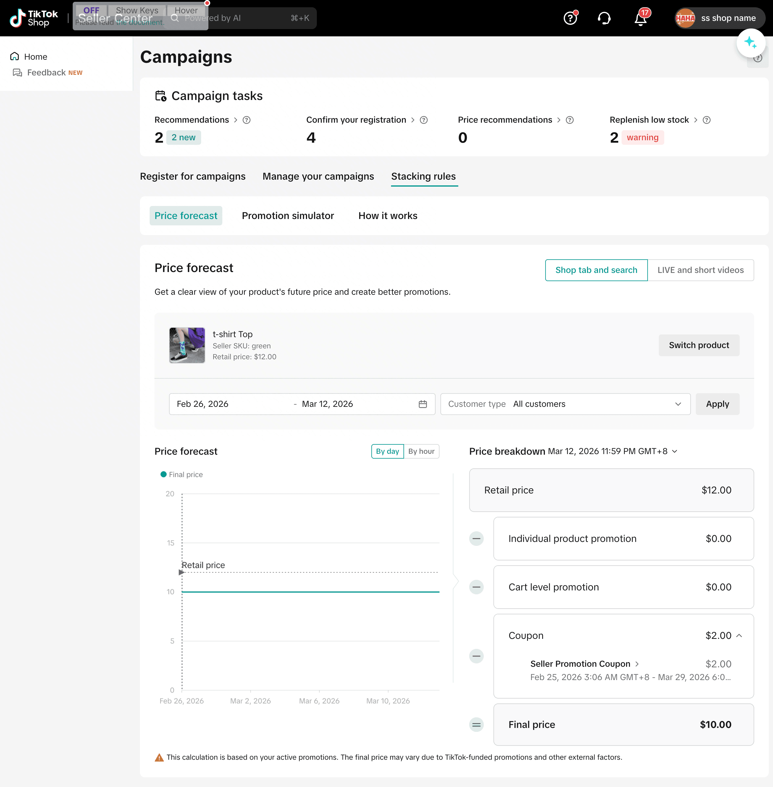773x787 pixels.
Task: Select Shop tab and search view
Action: click(x=596, y=270)
